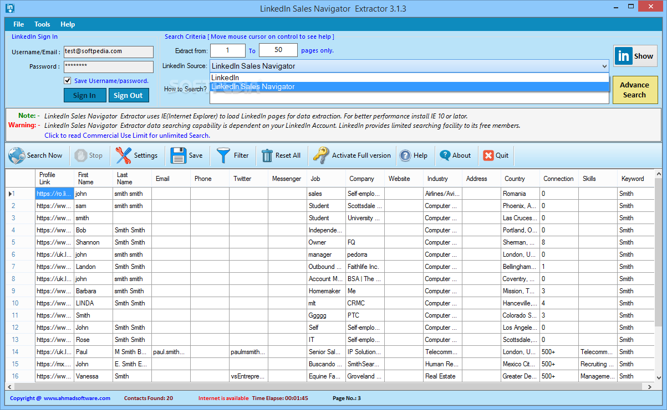Image resolution: width=667 pixels, height=410 pixels.
Task: Click the Address column header
Action: pyautogui.click(x=481, y=178)
